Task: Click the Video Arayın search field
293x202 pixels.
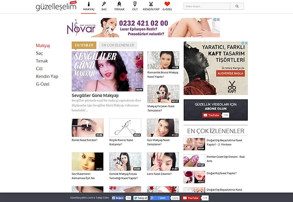Action: tap(207, 6)
